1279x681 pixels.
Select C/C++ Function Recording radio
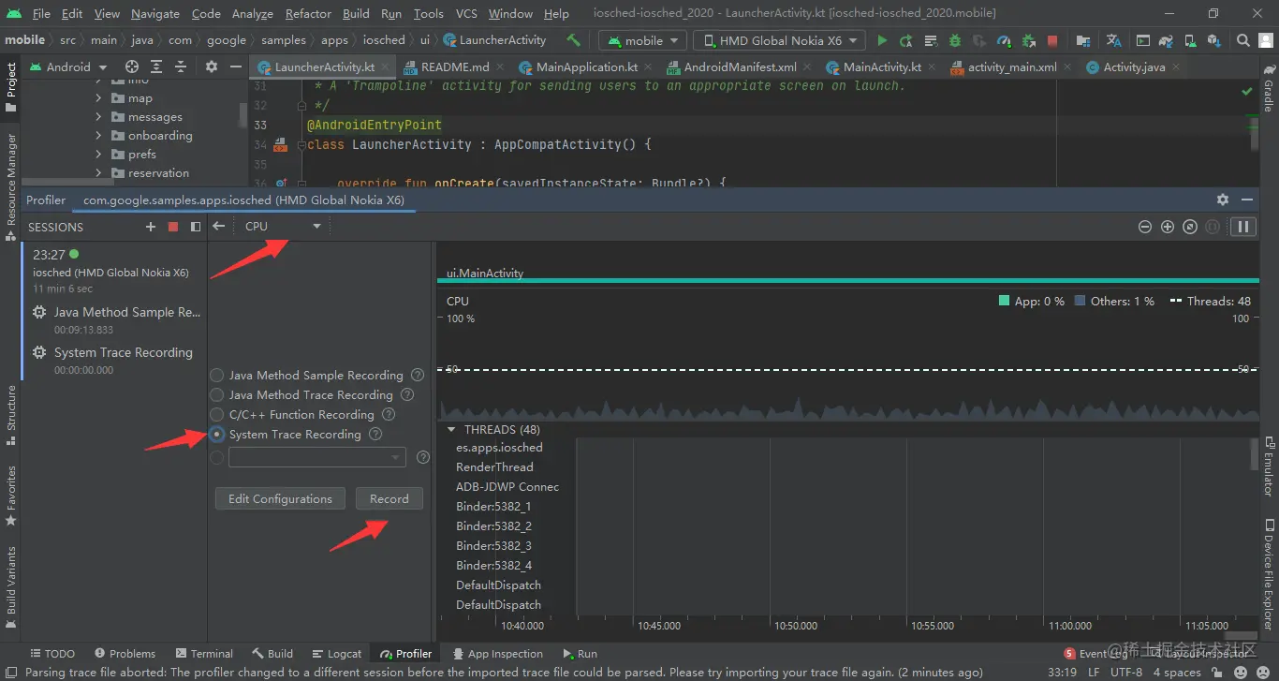tap(217, 414)
